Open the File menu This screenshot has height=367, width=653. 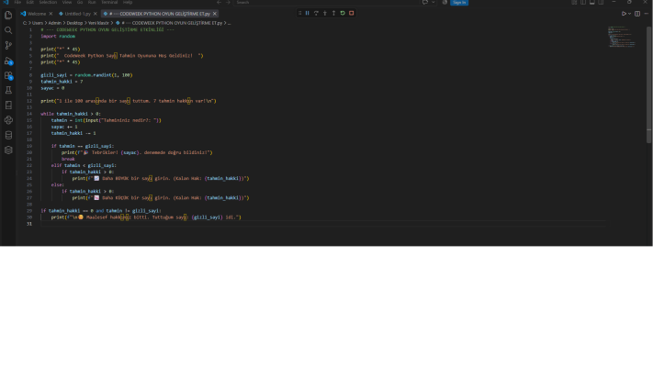click(x=17, y=3)
